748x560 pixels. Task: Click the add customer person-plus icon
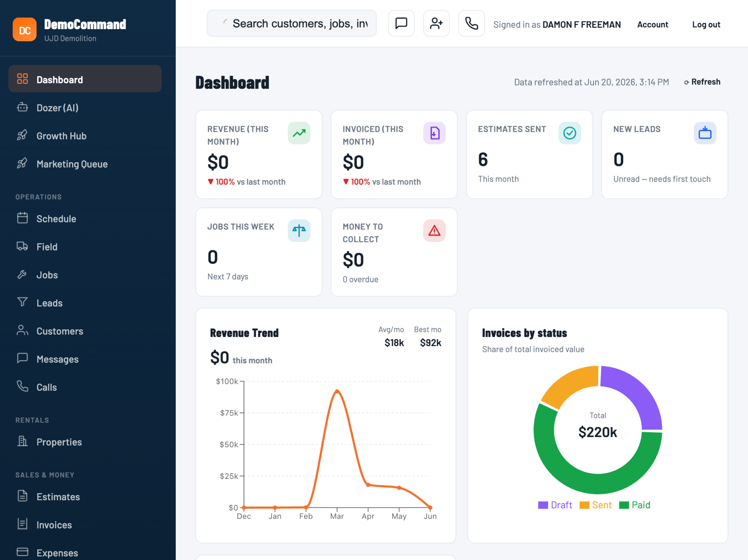[436, 23]
